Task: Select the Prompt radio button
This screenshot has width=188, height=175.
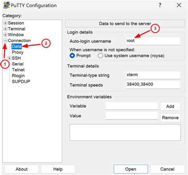Action: click(72, 56)
